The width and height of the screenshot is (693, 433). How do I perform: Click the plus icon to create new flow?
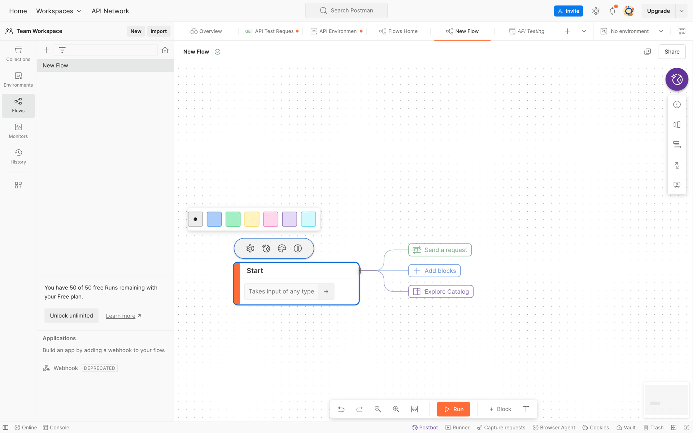[46, 50]
